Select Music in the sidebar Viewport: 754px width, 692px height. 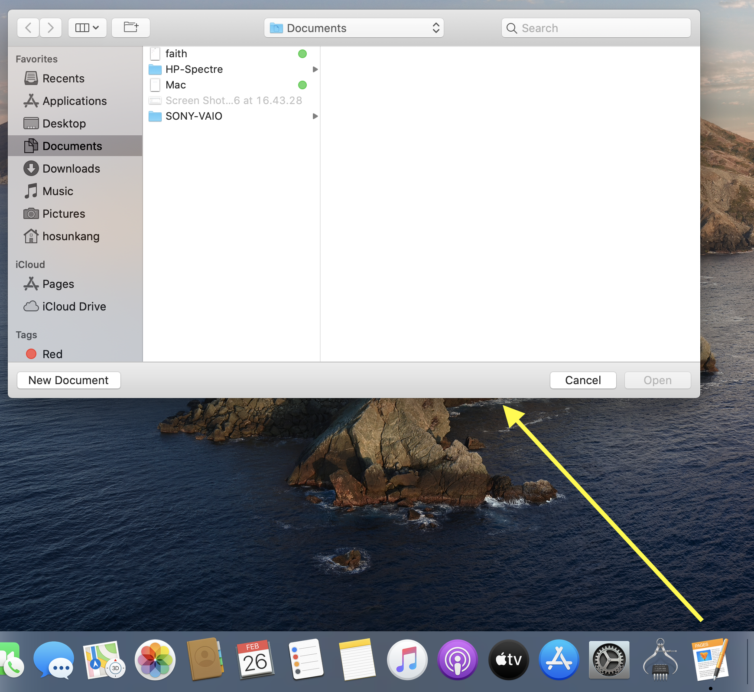(75, 191)
